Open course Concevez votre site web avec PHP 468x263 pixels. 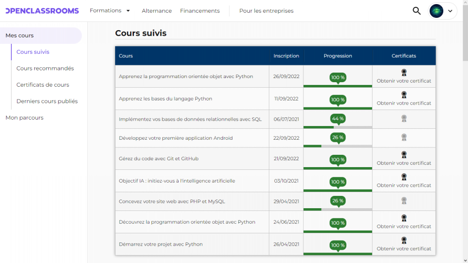click(x=172, y=201)
